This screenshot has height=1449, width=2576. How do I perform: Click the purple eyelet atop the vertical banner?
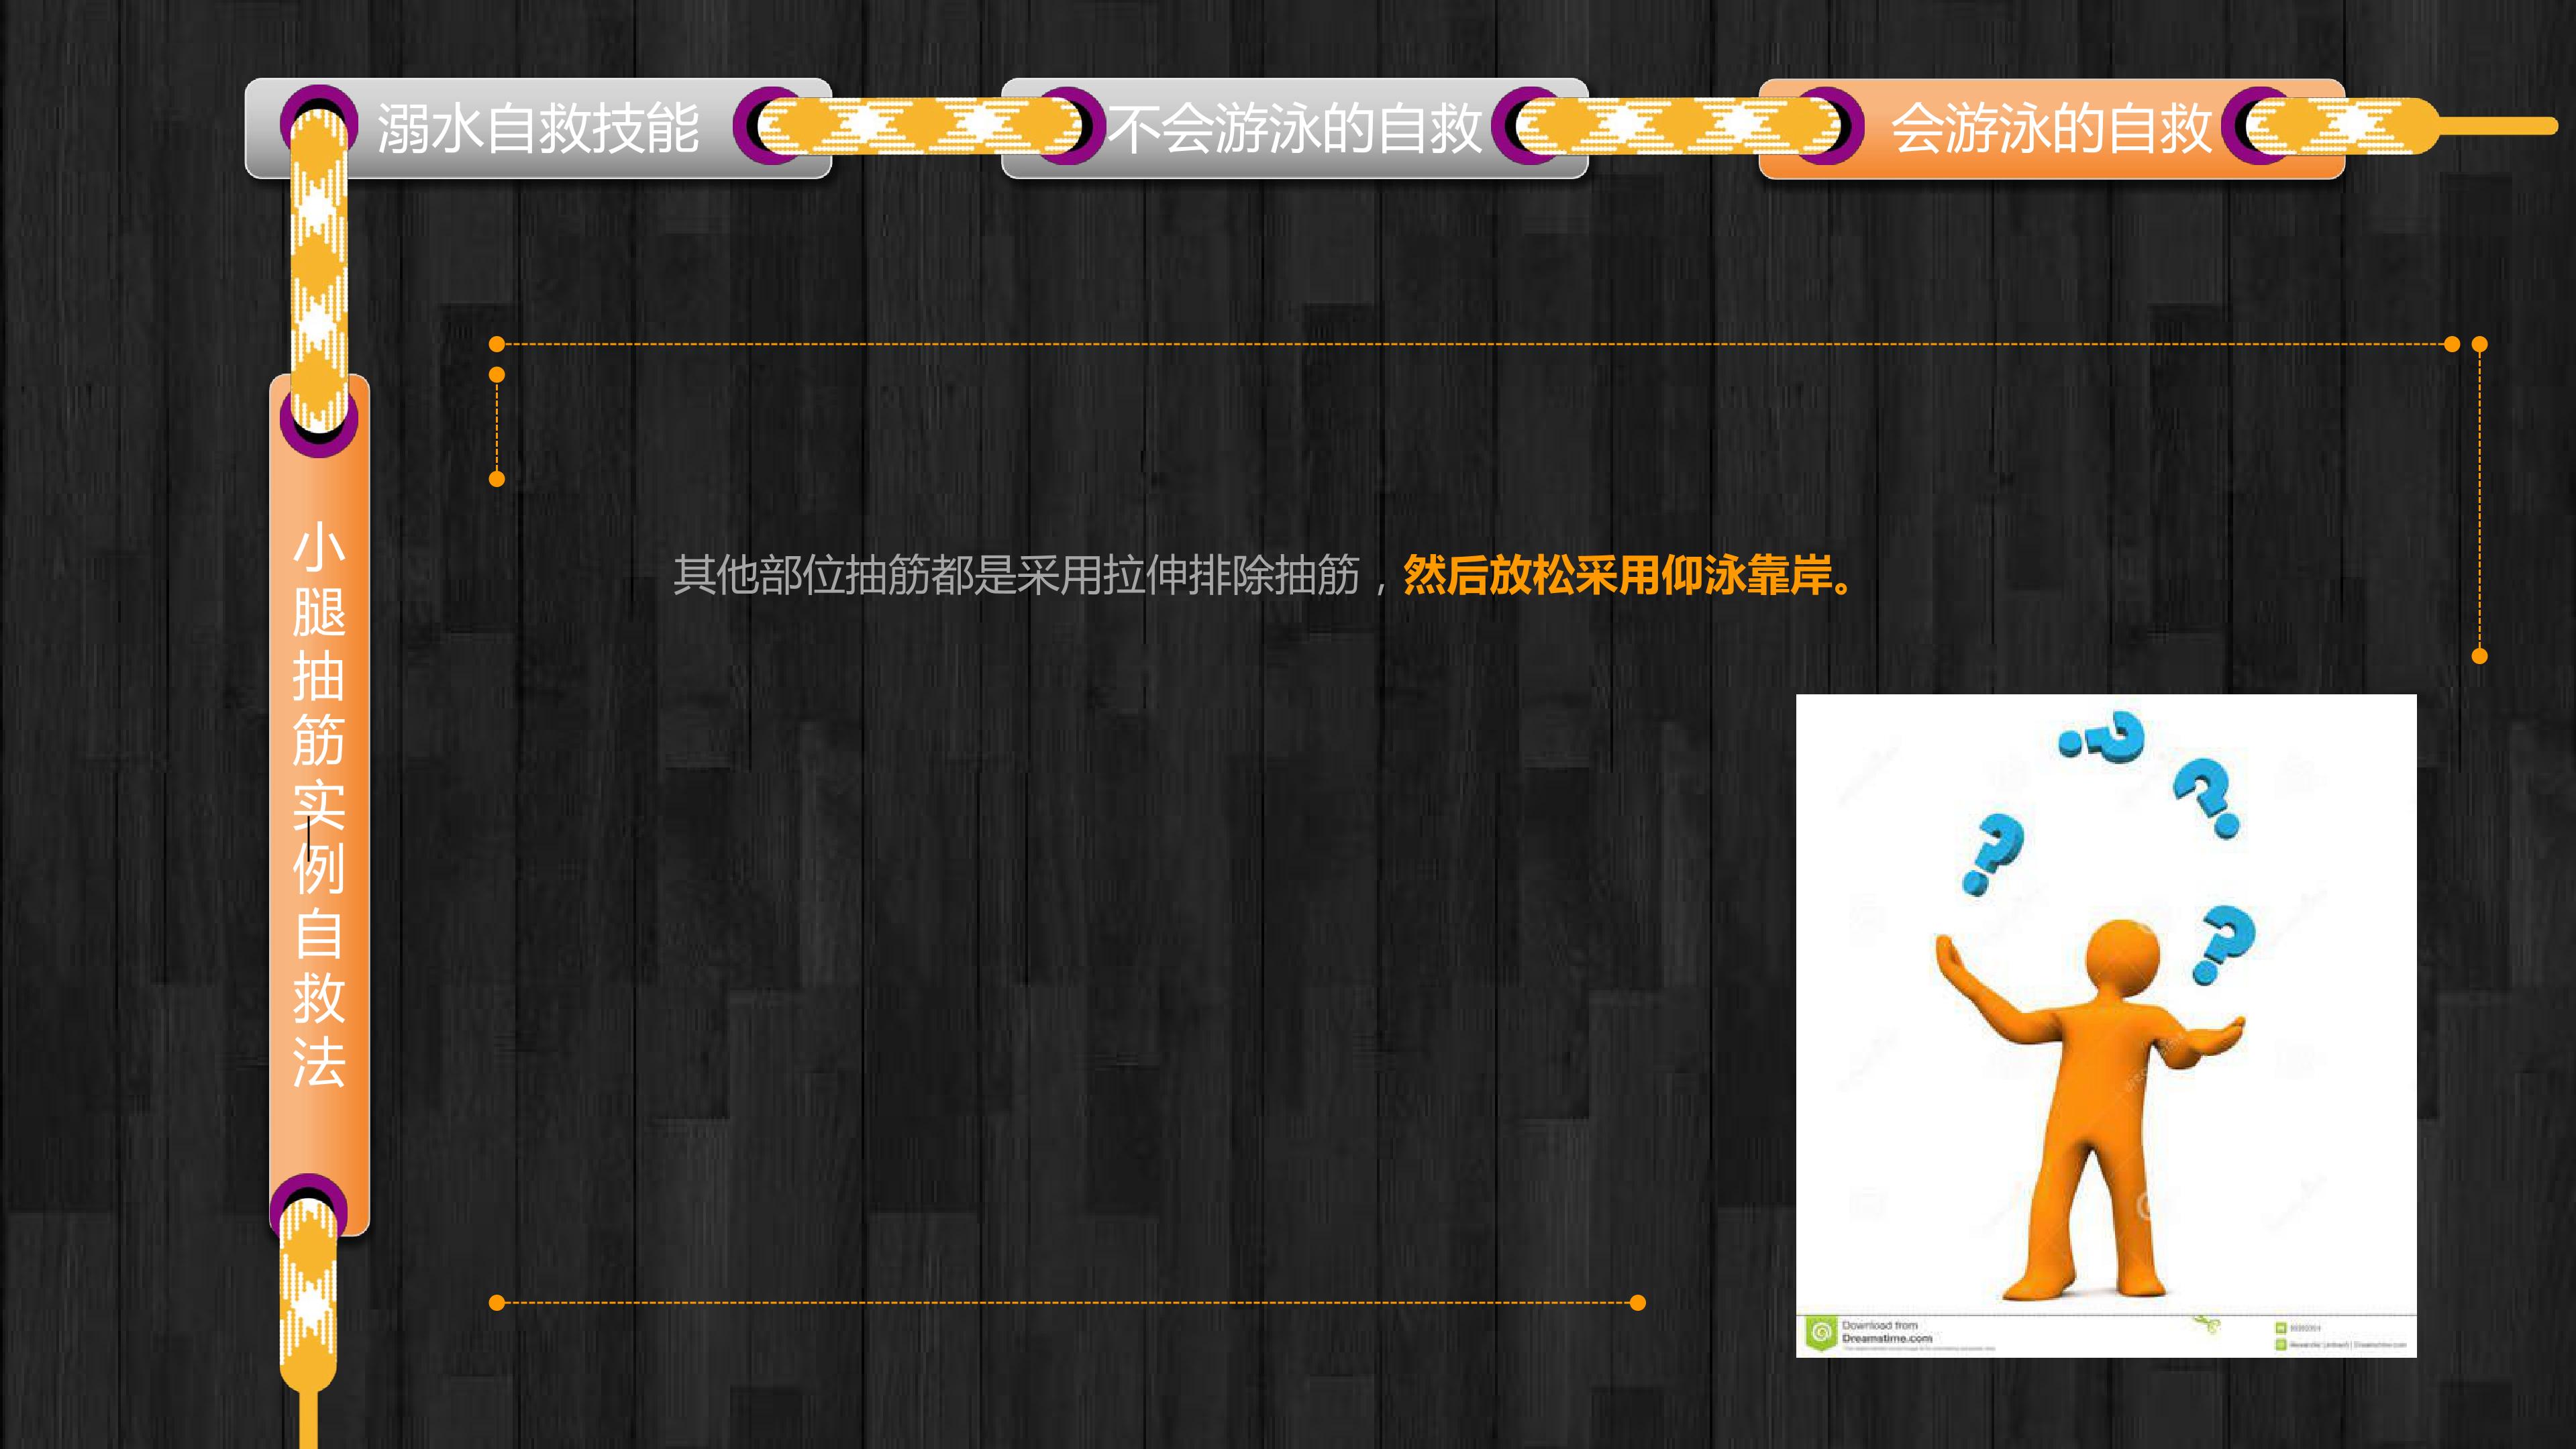(319, 419)
